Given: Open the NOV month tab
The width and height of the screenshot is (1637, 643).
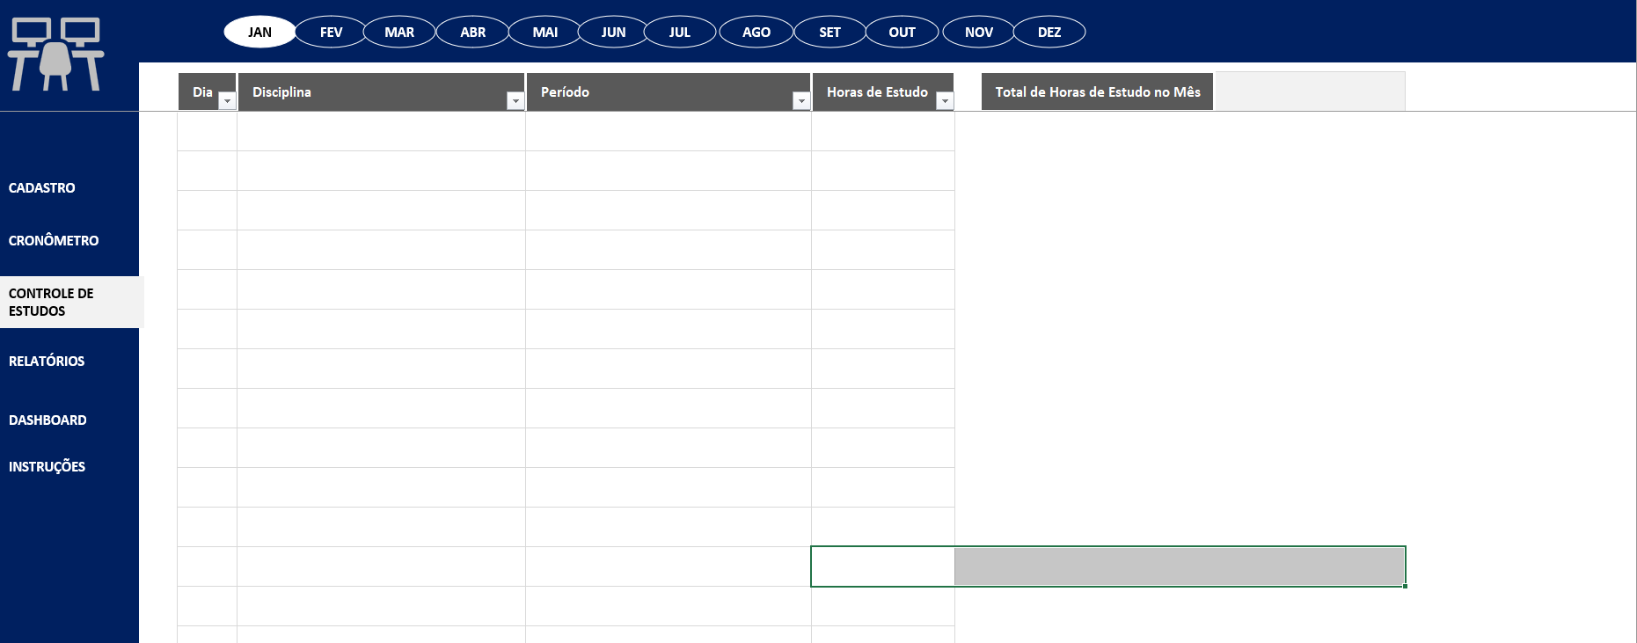Looking at the screenshot, I should click(x=979, y=32).
